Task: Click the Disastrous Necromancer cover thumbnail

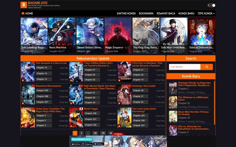Action: click(x=28, y=94)
